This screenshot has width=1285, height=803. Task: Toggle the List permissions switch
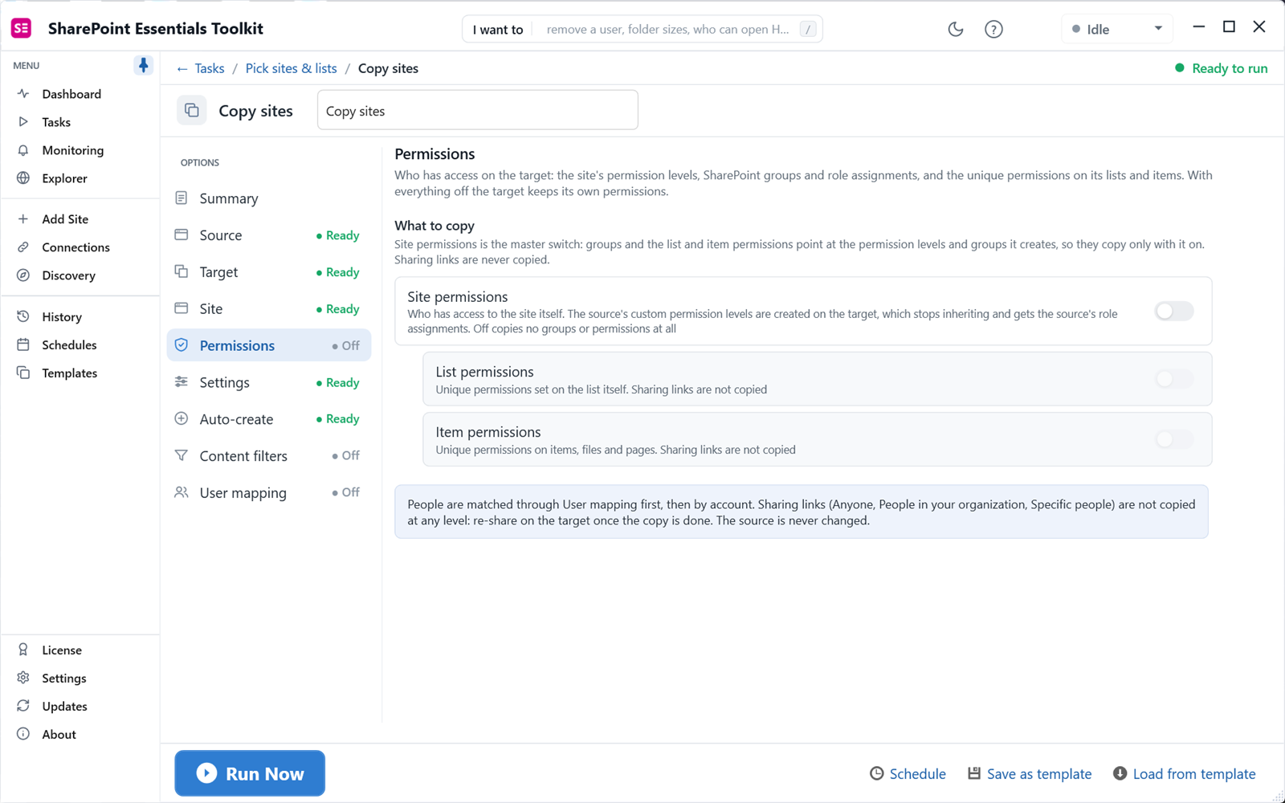coord(1173,379)
